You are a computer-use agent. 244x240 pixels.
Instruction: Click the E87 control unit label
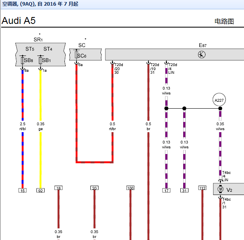click(x=203, y=45)
